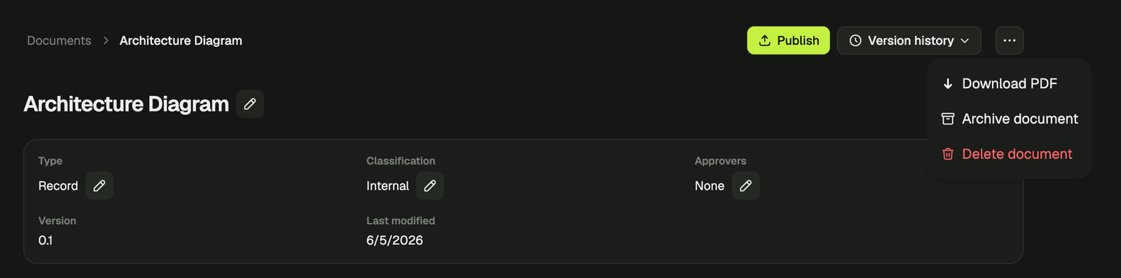Expand the Version history dropdown
The width and height of the screenshot is (1121, 278).
coord(909,41)
